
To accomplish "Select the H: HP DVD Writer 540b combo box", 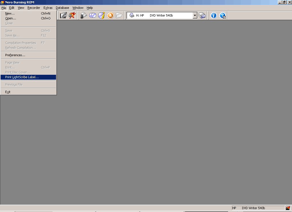I will pos(162,15).
